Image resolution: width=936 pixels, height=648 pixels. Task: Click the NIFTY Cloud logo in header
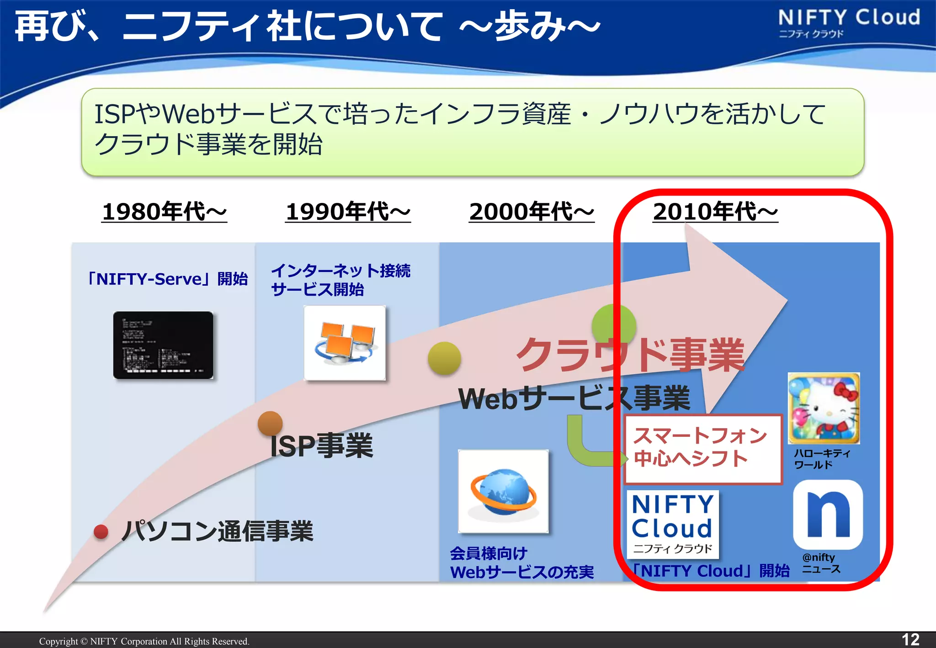click(x=849, y=24)
